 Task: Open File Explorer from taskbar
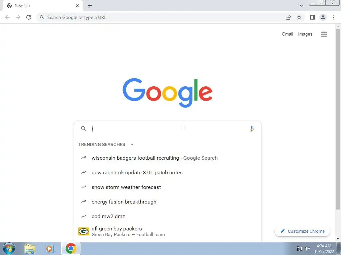coord(30,248)
